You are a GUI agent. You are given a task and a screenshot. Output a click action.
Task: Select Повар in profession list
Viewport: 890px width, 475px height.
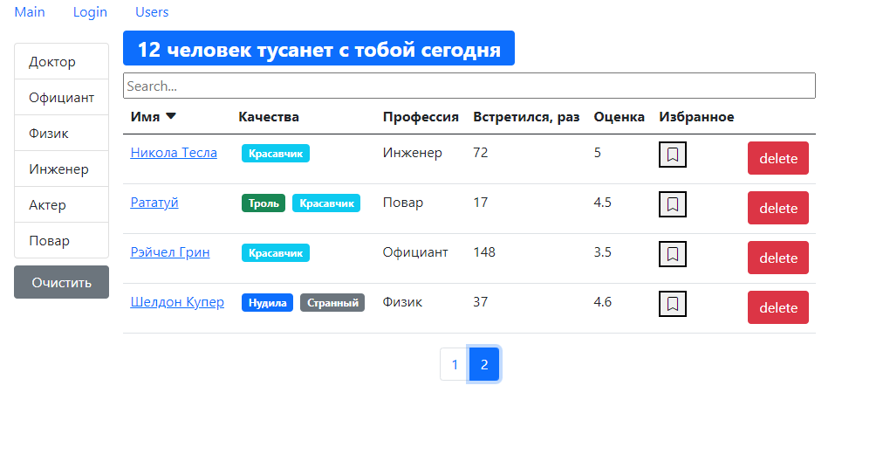[x=61, y=240]
